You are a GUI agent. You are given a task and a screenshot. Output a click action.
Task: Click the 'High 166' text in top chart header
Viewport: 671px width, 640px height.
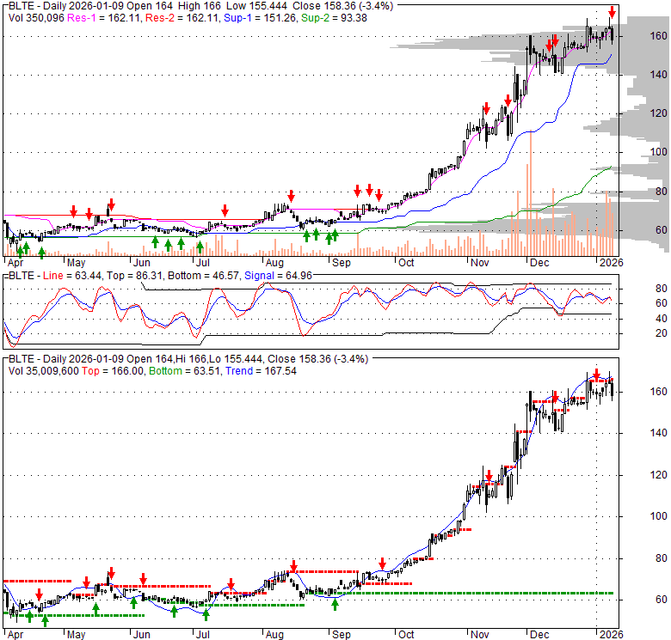pyautogui.click(x=201, y=6)
